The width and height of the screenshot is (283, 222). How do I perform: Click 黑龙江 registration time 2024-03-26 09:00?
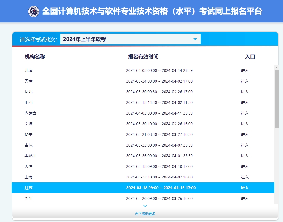[x=159, y=155]
